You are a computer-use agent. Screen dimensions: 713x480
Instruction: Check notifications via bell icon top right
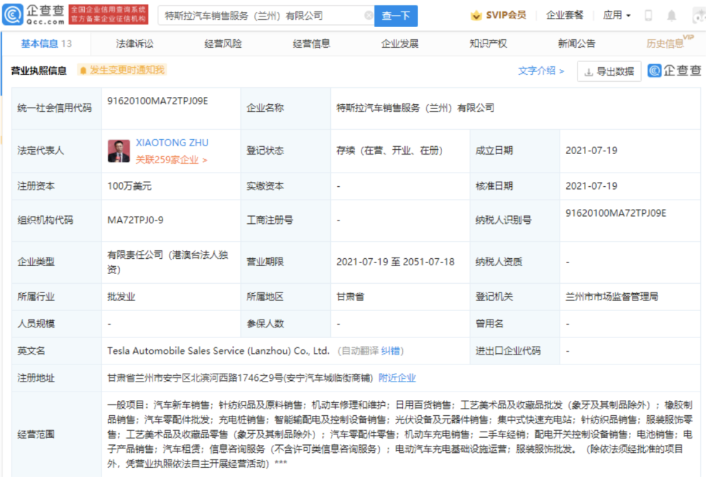pos(671,14)
